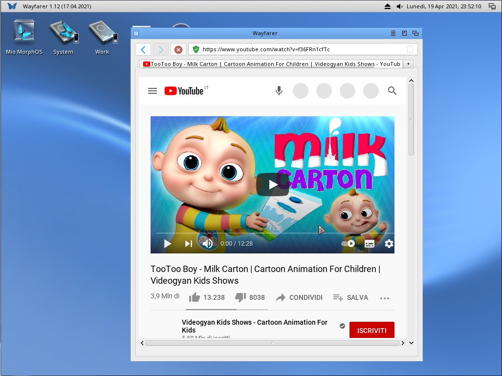This screenshot has width=502, height=376.
Task: Skip to next video in player
Action: [x=188, y=244]
